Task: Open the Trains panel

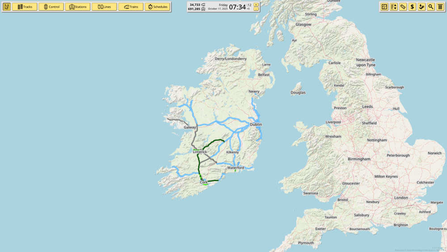Action: tap(131, 7)
